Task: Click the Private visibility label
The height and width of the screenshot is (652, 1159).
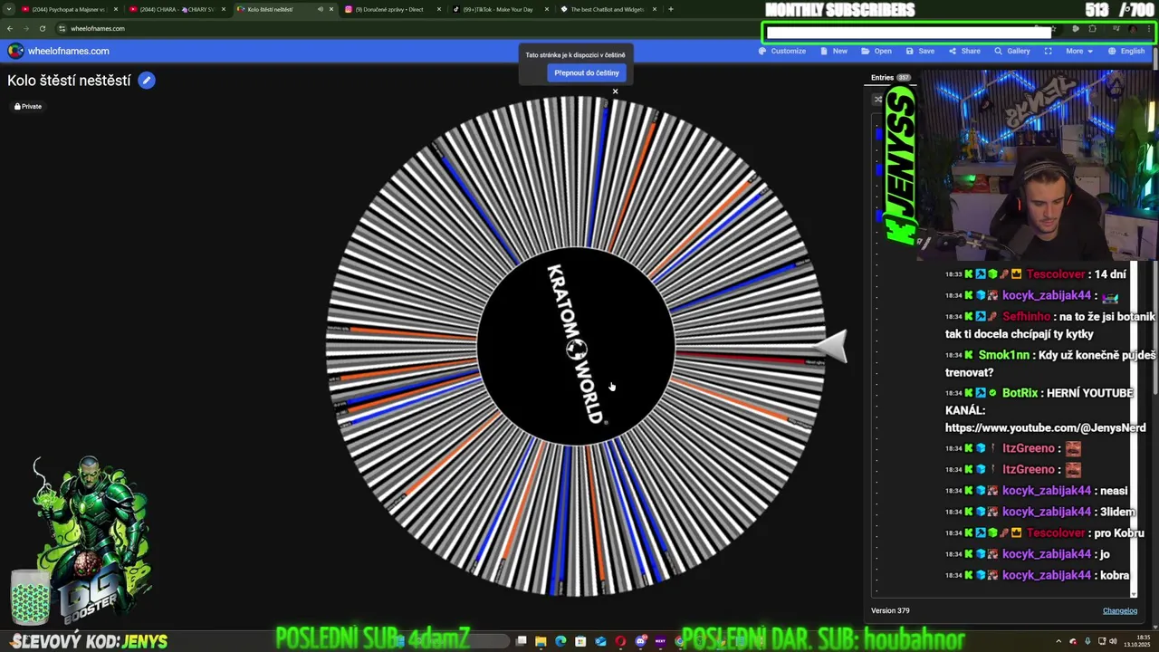Action: 28,106
